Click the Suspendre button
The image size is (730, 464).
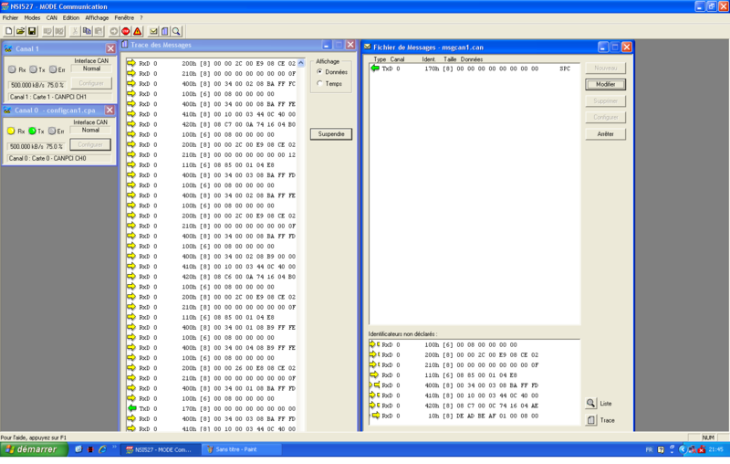coord(331,134)
